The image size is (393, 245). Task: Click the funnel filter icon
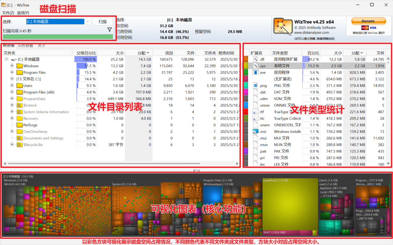(x=110, y=30)
